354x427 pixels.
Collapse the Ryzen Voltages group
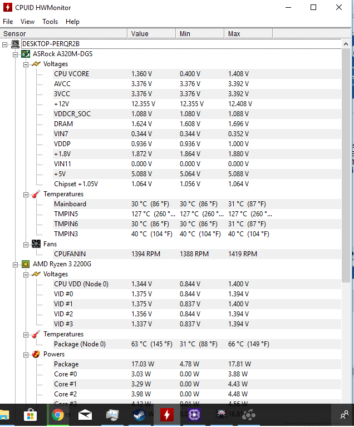click(x=26, y=275)
